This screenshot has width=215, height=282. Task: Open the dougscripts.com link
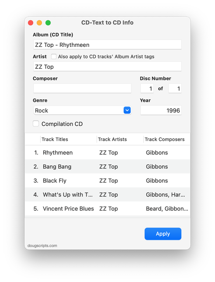coord(42,246)
